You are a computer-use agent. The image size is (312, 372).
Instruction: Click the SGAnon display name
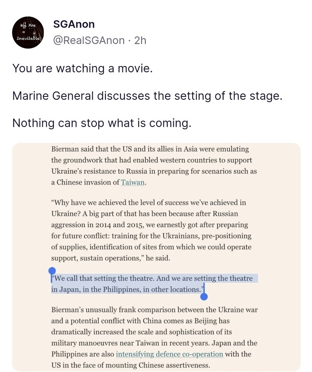pos(74,24)
